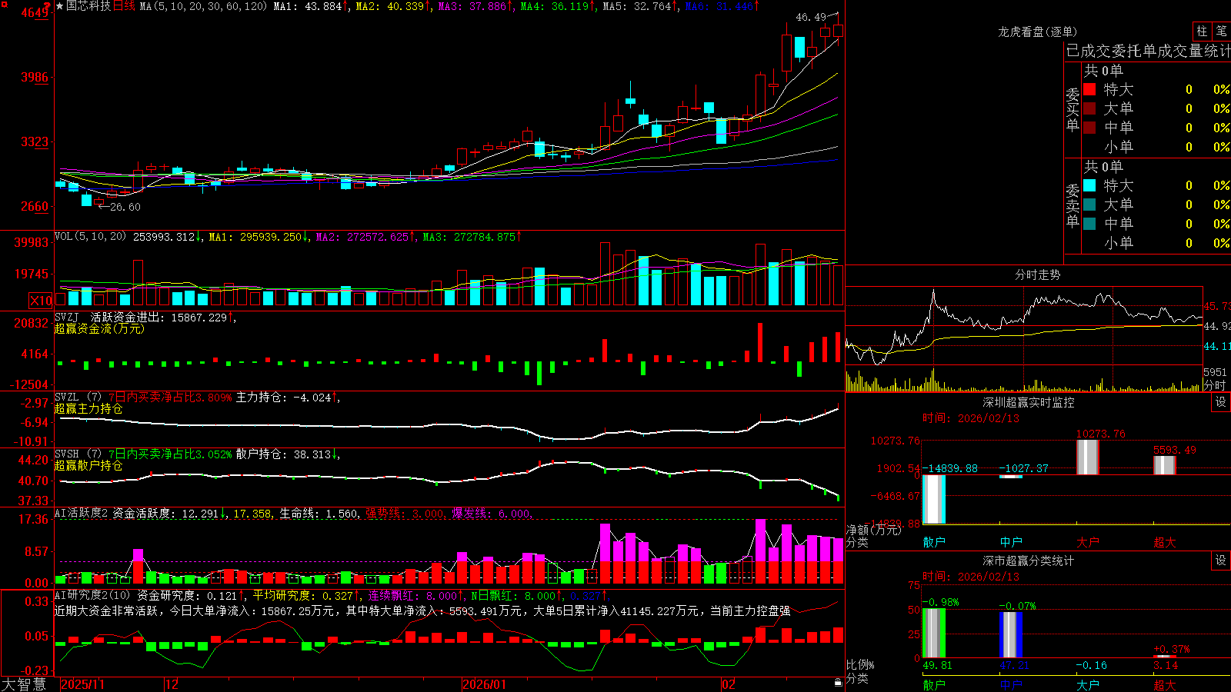Click the -14839.88 散户 bar in 深圳超赢实时监控
Screen dimensions: 1231x692
934,499
